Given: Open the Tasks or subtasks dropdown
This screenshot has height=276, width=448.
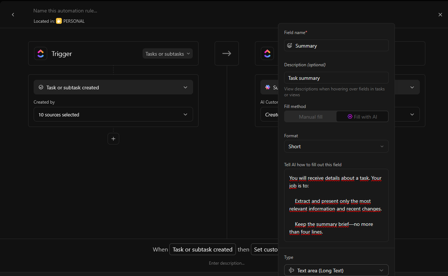Looking at the screenshot, I should click(x=168, y=54).
